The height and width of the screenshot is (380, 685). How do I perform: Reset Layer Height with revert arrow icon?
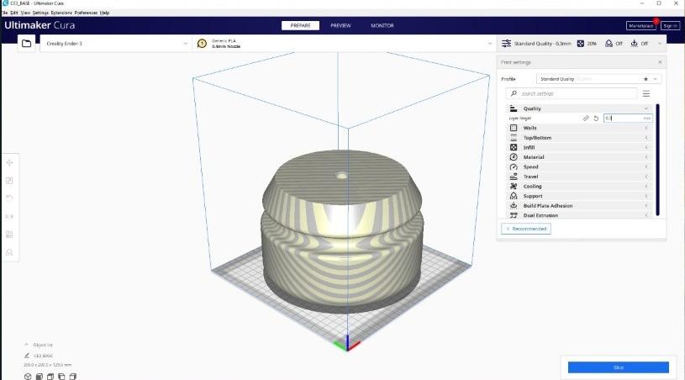tap(596, 119)
